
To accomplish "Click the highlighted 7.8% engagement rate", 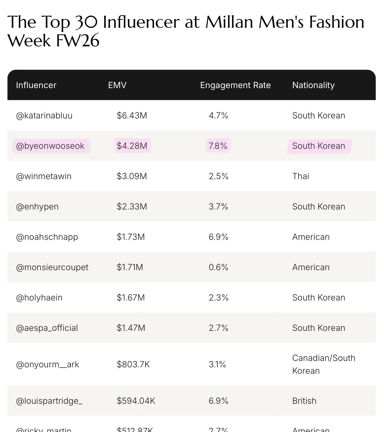I will pos(218,146).
